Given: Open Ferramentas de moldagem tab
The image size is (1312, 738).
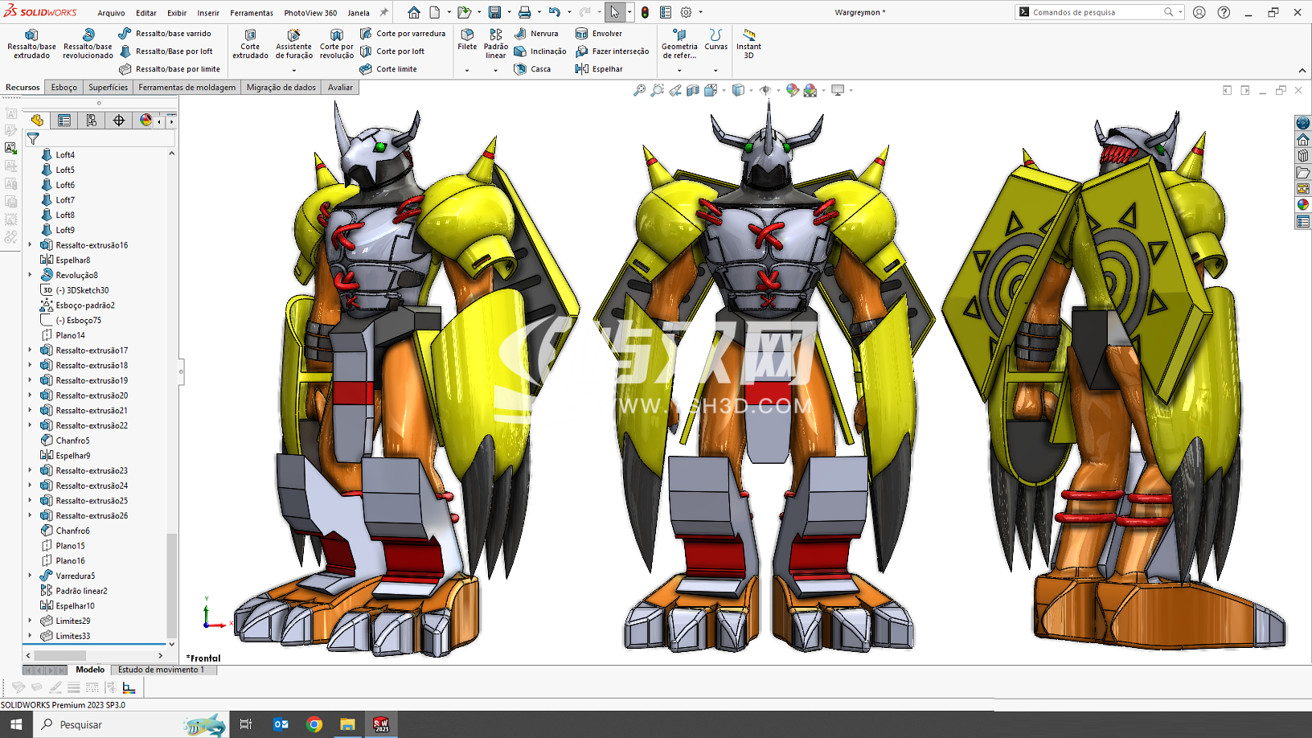Looking at the screenshot, I should (187, 88).
